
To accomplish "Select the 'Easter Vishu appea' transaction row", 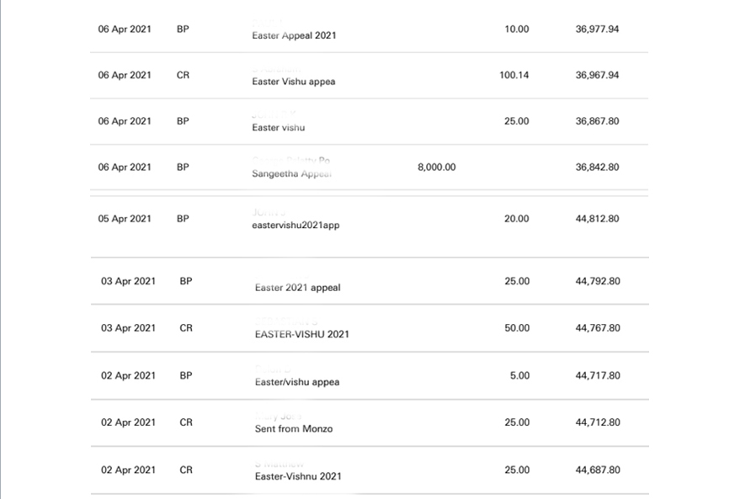I will 370,76.
